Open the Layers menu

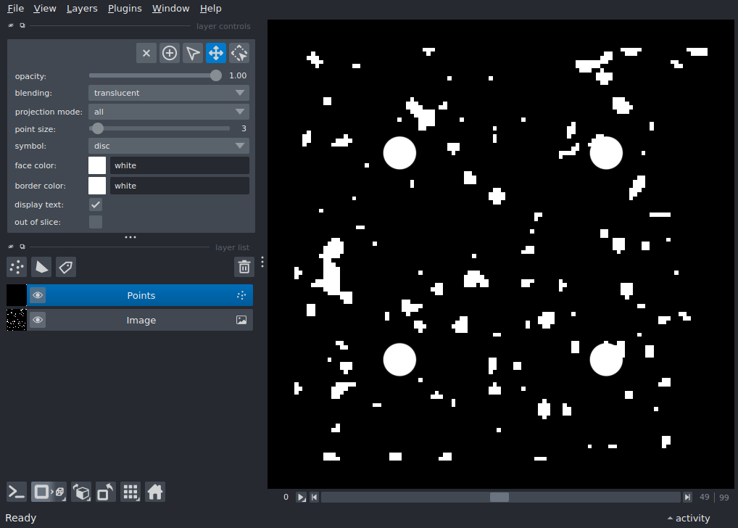[x=82, y=9]
